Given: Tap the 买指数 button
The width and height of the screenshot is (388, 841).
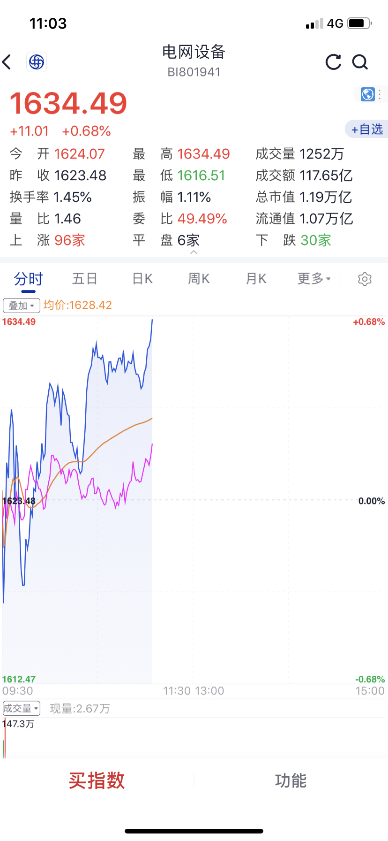Looking at the screenshot, I should click(x=97, y=780).
